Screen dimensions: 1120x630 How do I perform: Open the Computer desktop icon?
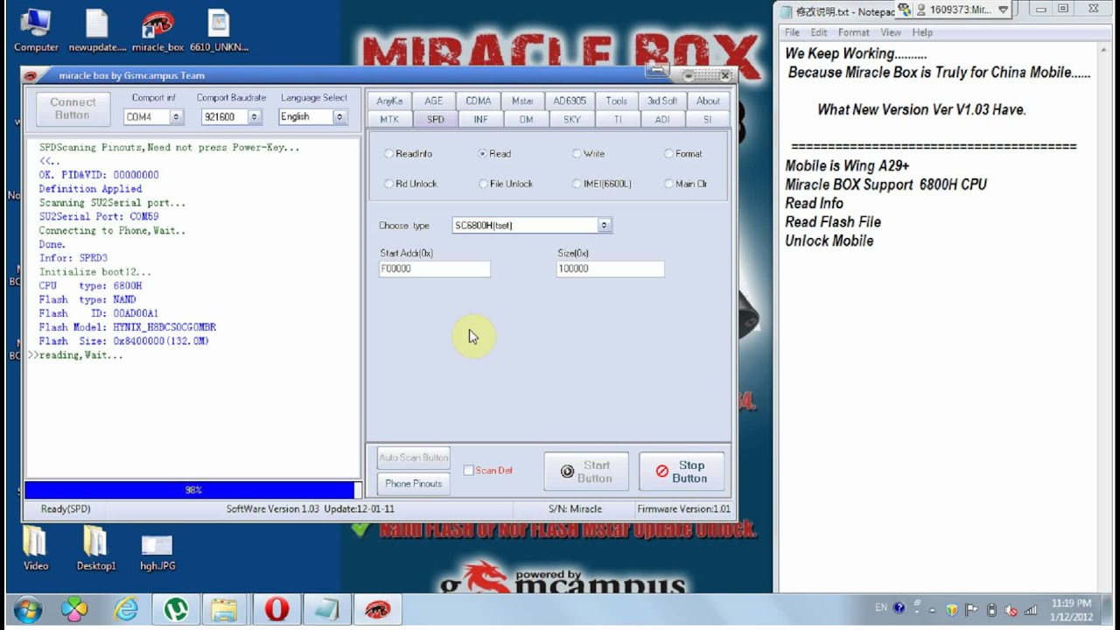[x=36, y=31]
